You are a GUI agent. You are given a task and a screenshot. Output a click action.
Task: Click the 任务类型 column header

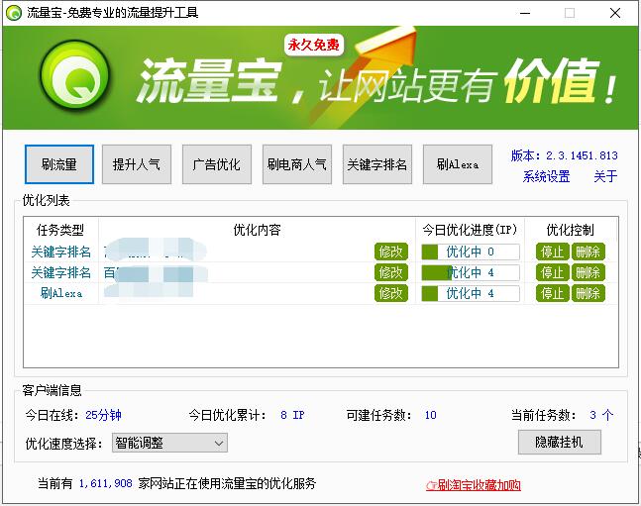60,230
